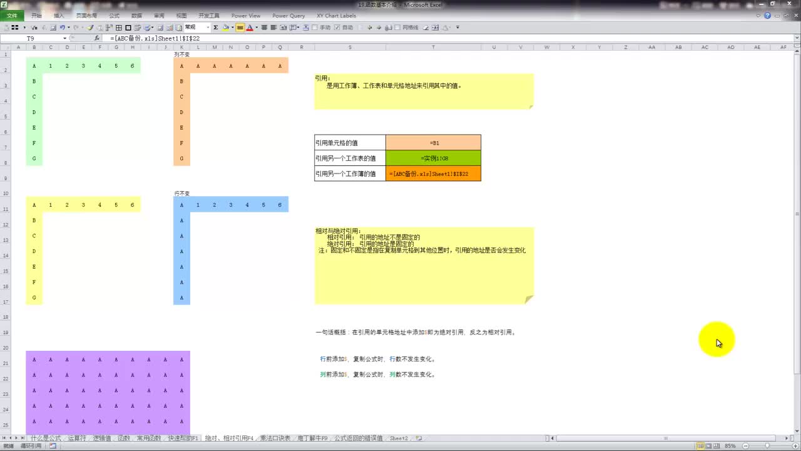Click the 行不变 label above blue table

(181, 194)
